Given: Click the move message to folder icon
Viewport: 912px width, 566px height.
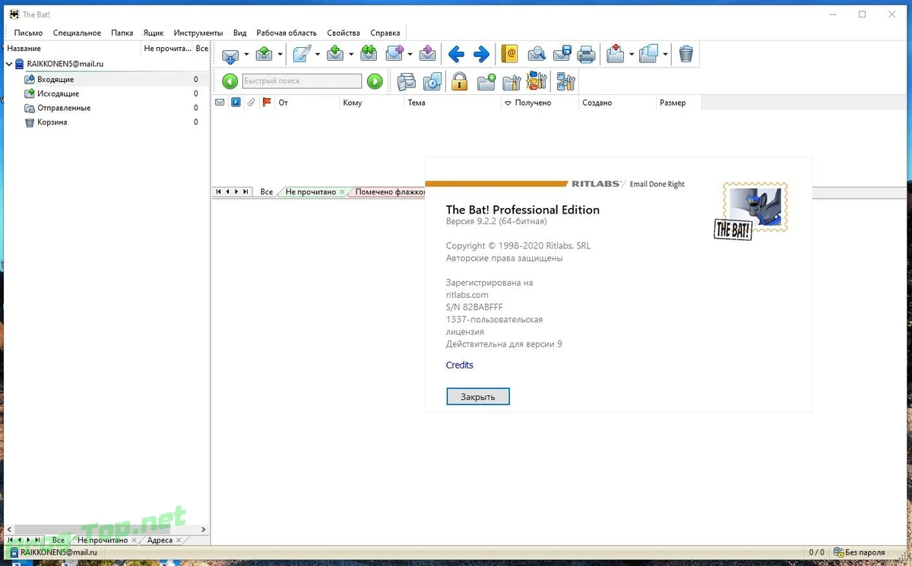Looking at the screenshot, I should (616, 54).
